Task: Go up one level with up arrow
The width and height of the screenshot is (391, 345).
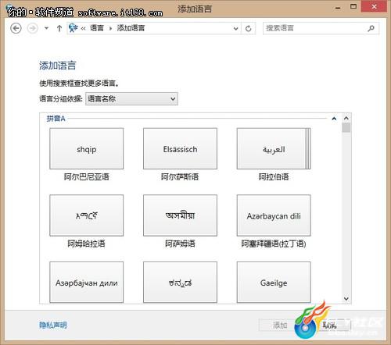Action: (x=59, y=28)
